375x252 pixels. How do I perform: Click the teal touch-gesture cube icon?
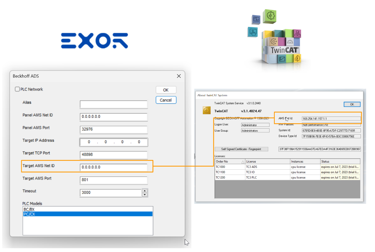click(253, 32)
